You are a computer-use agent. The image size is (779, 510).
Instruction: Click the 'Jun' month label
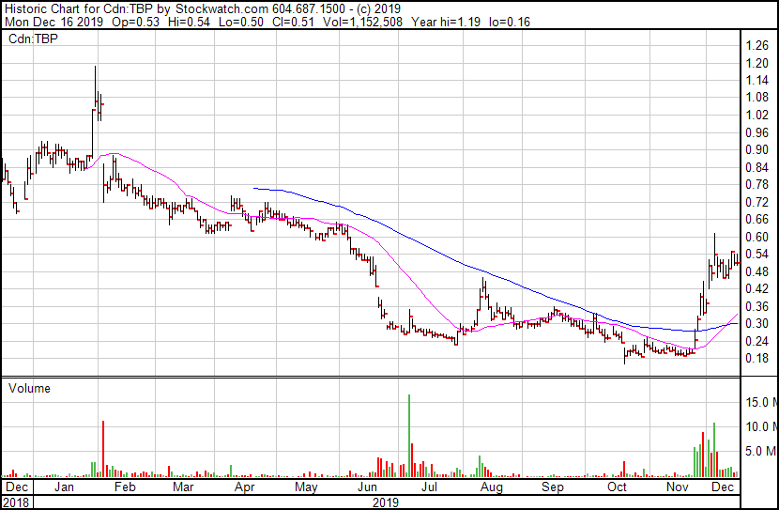pos(367,487)
